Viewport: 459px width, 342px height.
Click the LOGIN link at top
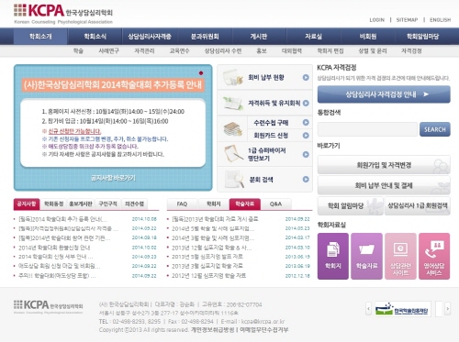coord(376,20)
